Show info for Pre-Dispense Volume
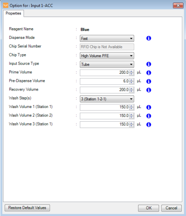The width and height of the screenshot is (186, 216). pos(149,82)
